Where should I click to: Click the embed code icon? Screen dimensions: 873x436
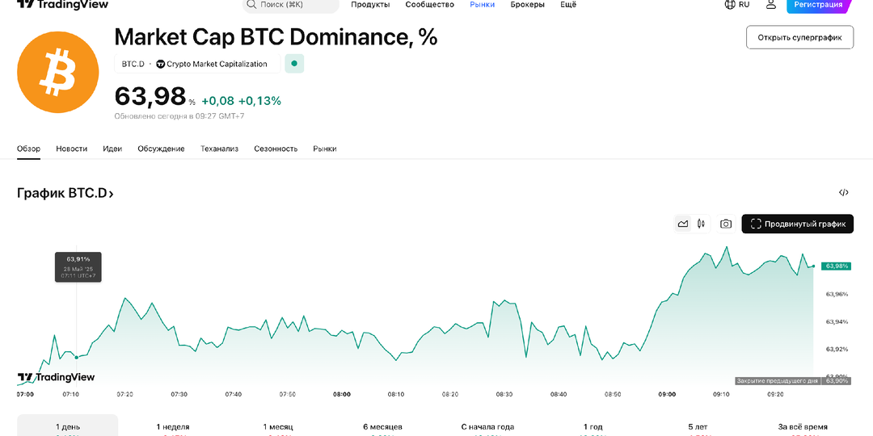pyautogui.click(x=843, y=193)
